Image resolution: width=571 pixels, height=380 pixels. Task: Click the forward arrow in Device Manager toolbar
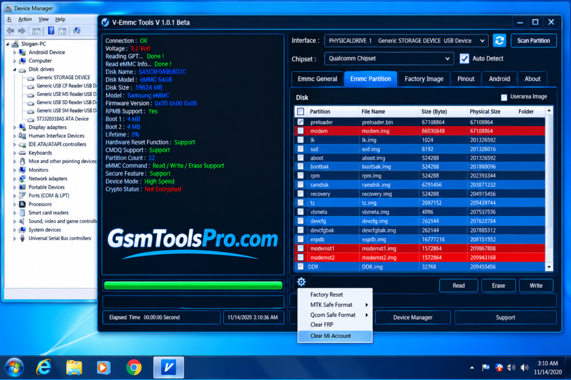[x=22, y=31]
